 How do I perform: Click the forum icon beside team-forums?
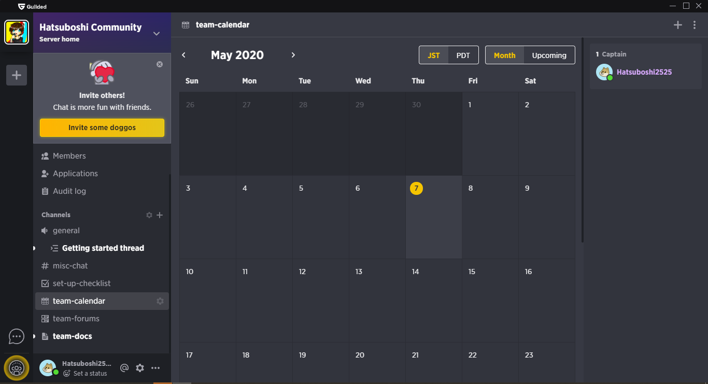tap(45, 319)
